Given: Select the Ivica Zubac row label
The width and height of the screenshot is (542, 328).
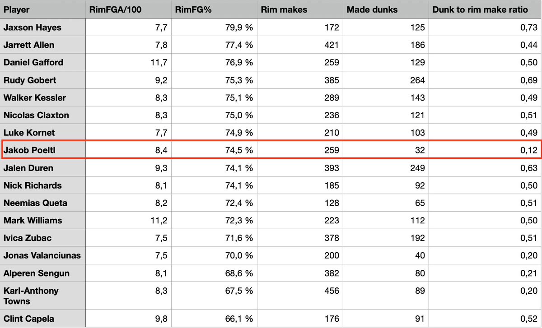Looking at the screenshot, I should pyautogui.click(x=43, y=238).
